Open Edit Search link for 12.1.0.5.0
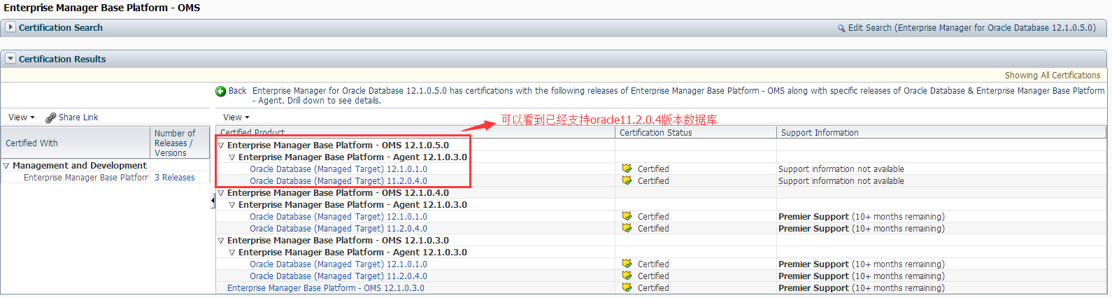Image resolution: width=1112 pixels, height=298 pixels. coord(971,28)
